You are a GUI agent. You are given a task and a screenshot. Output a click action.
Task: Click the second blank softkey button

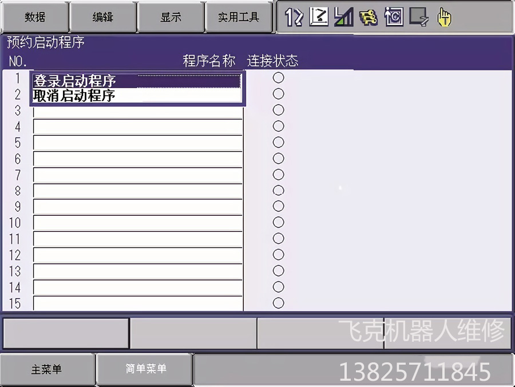pos(193,333)
